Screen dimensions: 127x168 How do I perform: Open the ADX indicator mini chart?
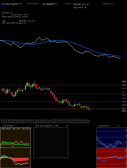15,137
